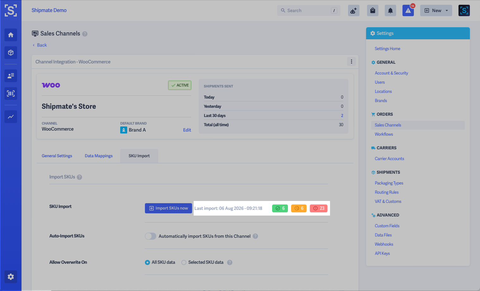Click the green successful imports badge

tap(280, 208)
